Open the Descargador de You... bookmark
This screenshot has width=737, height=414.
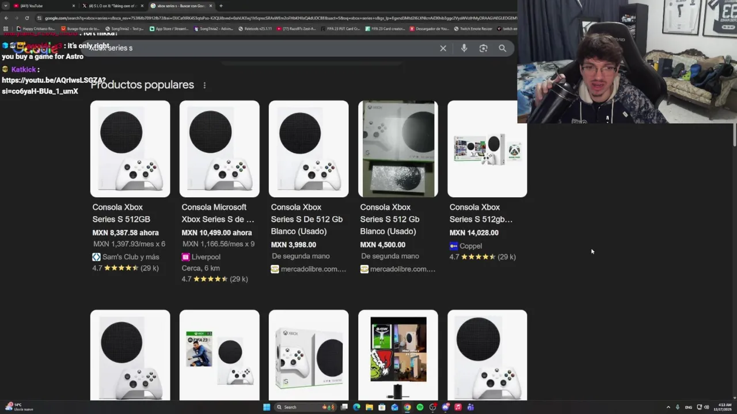click(x=429, y=28)
